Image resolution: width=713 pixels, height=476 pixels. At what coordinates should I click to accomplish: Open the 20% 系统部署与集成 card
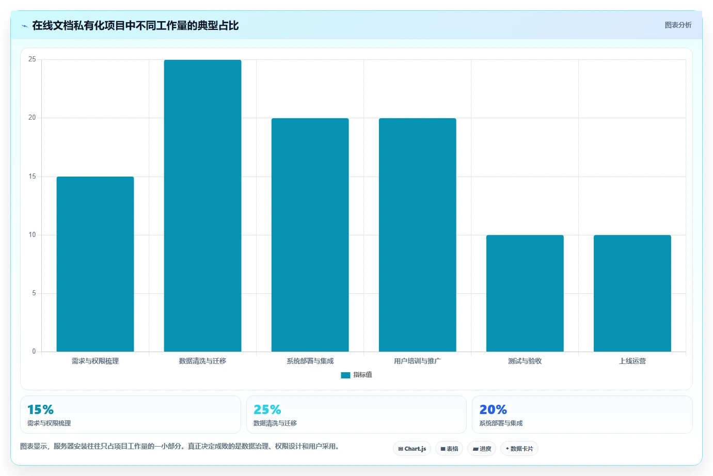582,415
